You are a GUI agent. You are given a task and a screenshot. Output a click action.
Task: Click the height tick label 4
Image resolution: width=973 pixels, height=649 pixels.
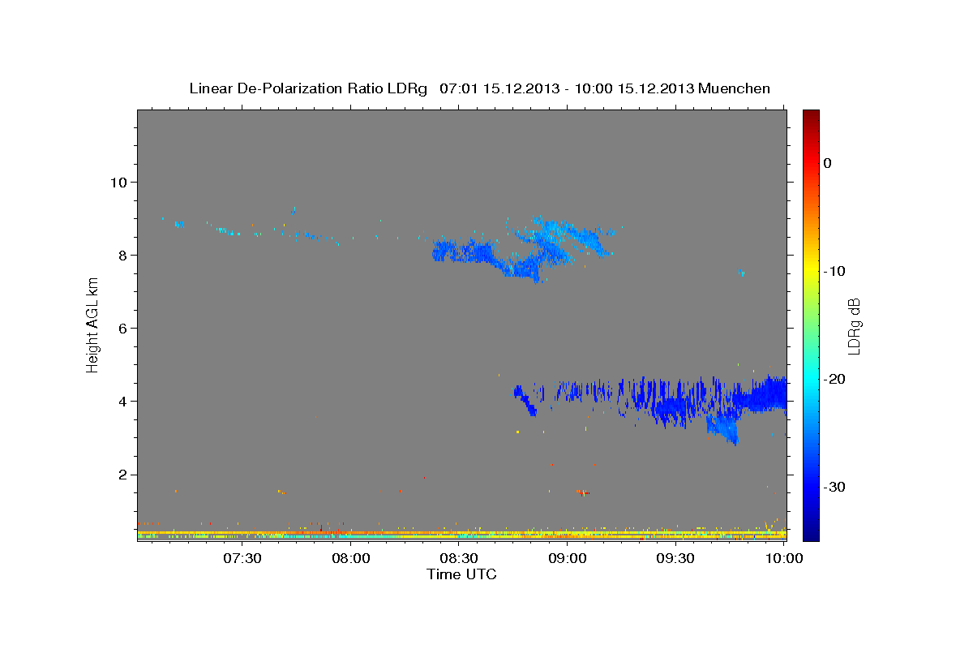click(122, 402)
